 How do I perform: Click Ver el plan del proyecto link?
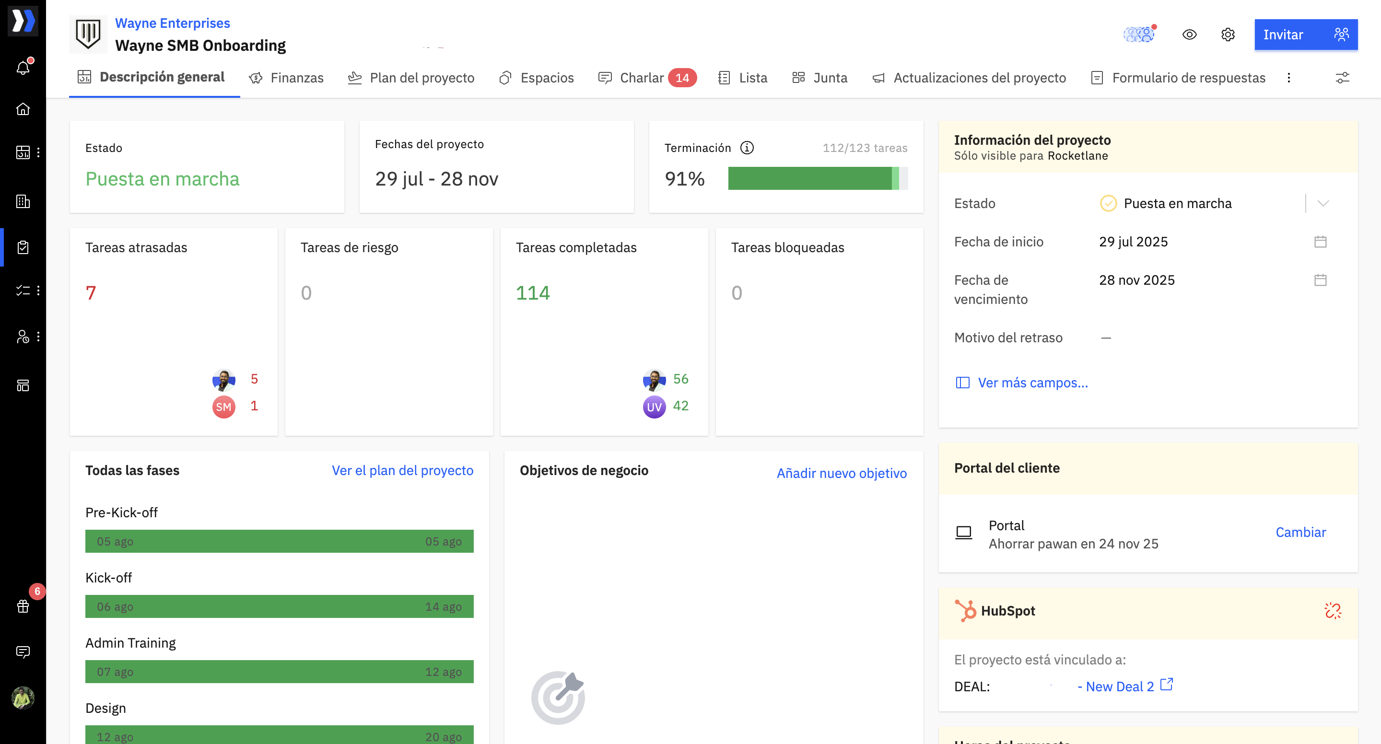pyautogui.click(x=402, y=470)
